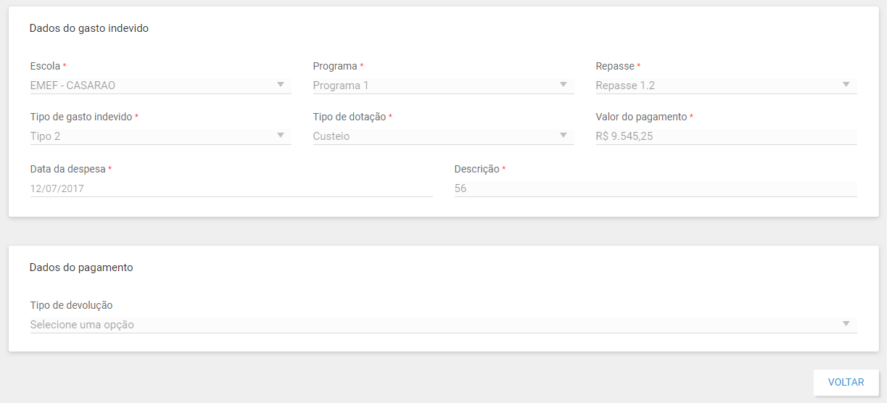Click the Repasse dropdown arrow icon

tap(846, 85)
